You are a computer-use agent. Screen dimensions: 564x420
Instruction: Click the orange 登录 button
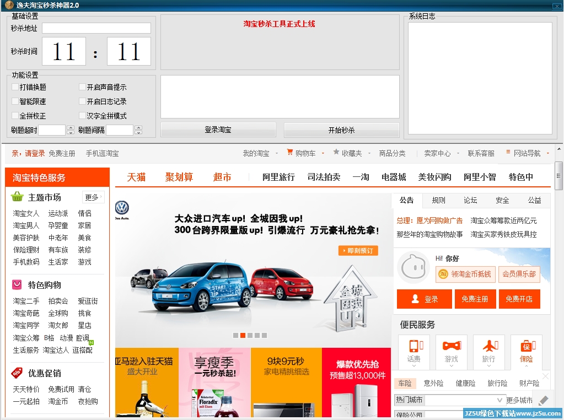click(x=425, y=299)
